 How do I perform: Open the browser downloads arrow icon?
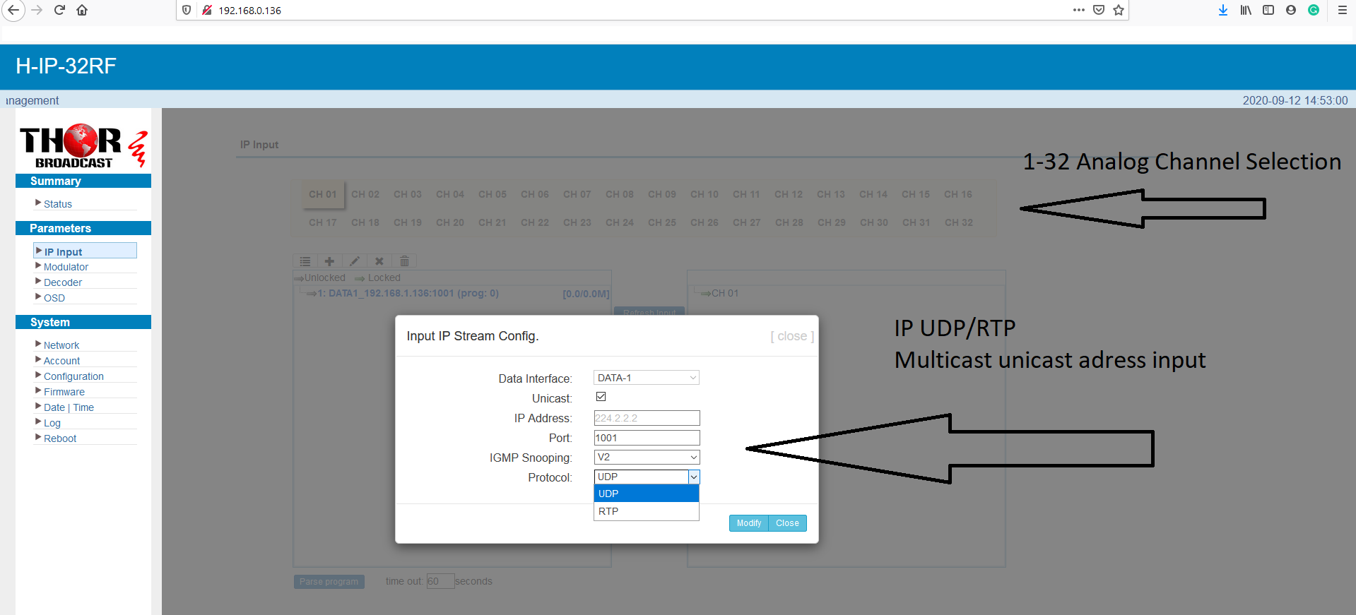point(1223,10)
